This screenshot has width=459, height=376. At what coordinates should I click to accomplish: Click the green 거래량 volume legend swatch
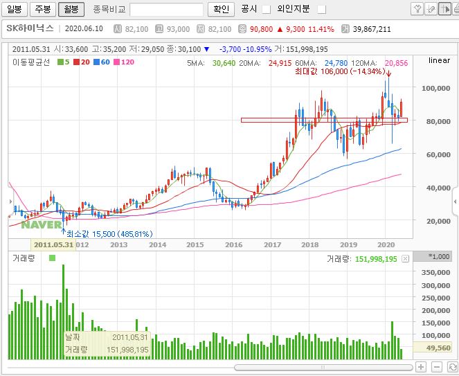(52, 258)
